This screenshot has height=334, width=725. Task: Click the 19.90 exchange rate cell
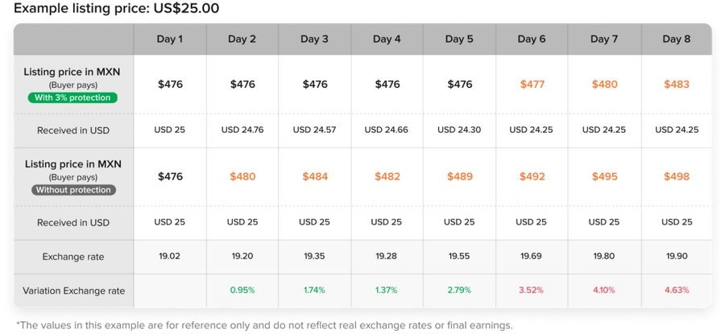pos(677,257)
